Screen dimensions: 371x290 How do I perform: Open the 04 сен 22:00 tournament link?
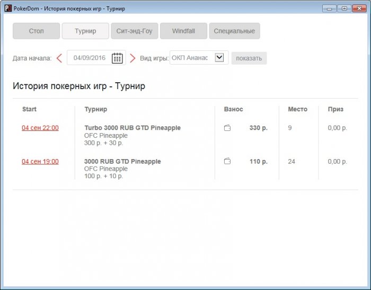pos(40,128)
